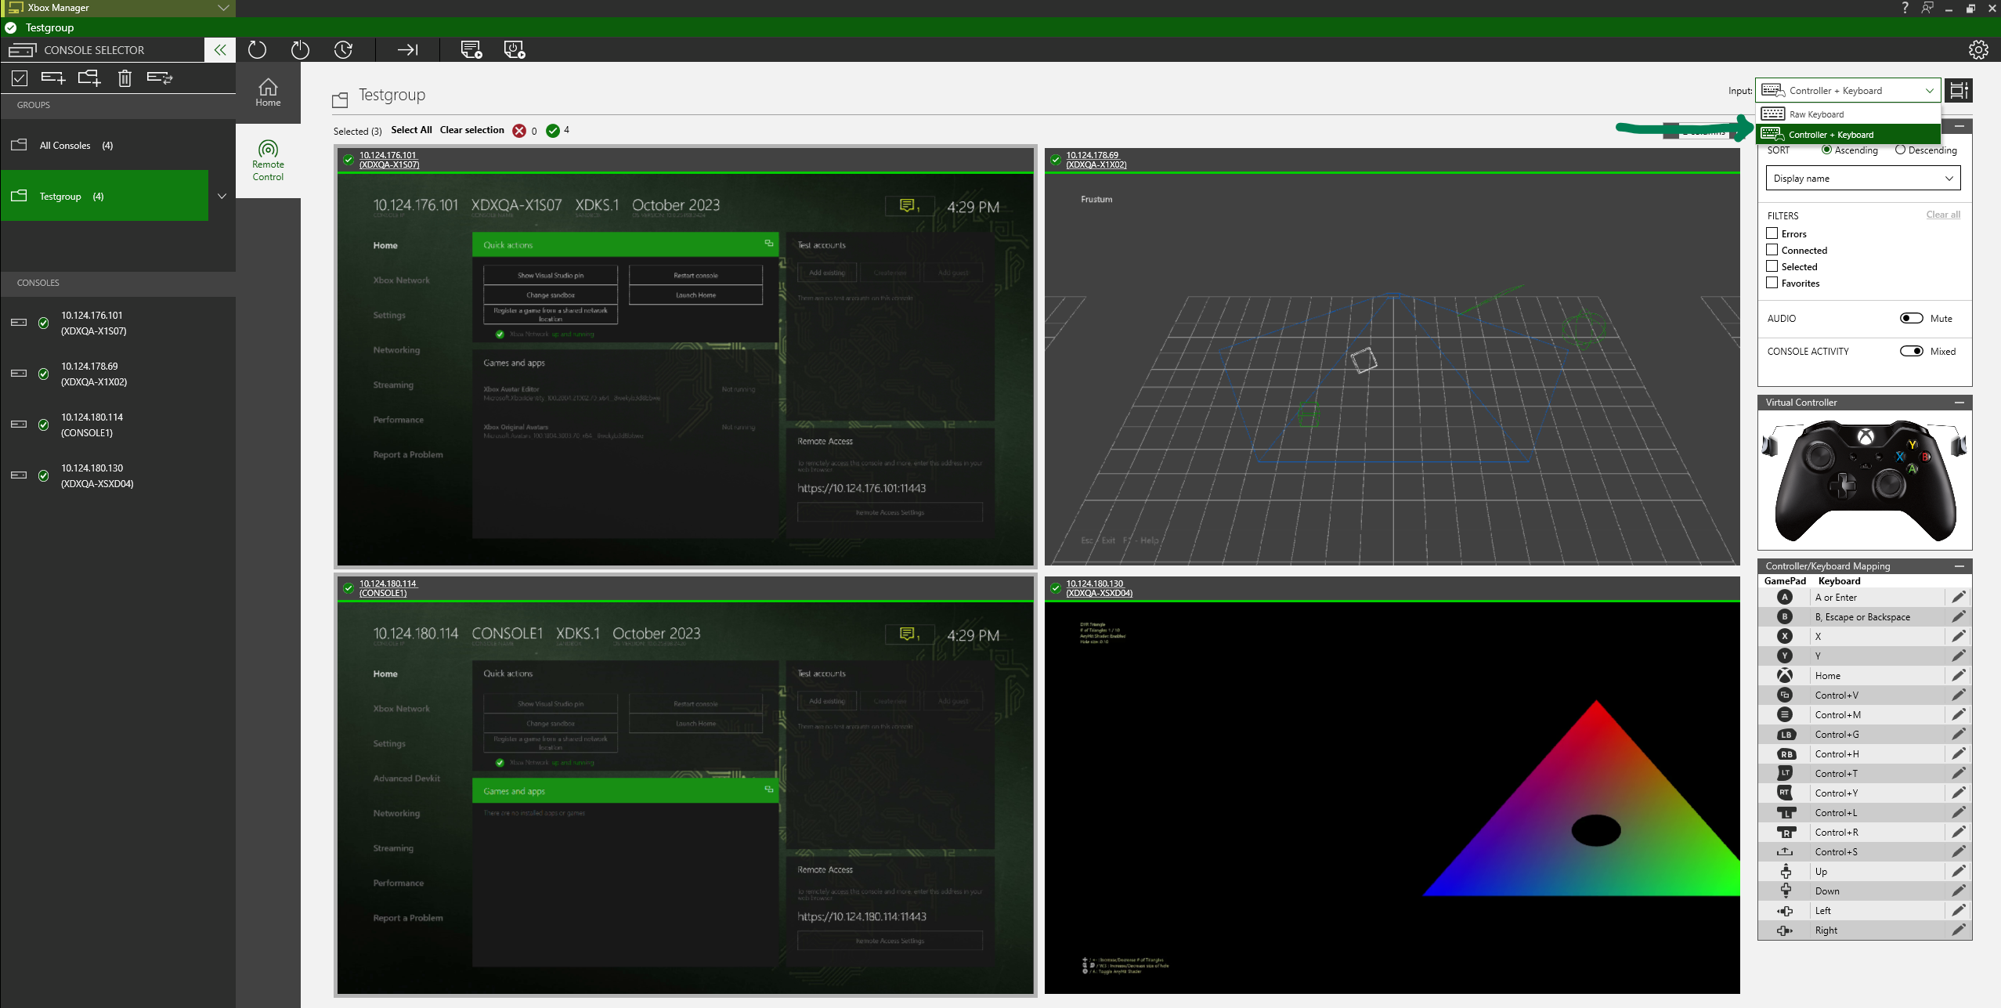The height and width of the screenshot is (1008, 2001).
Task: Click the Frustum console stream view
Action: [x=1392, y=368]
